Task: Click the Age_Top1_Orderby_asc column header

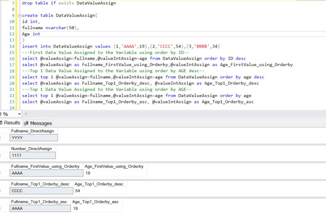Action: click(x=96, y=202)
